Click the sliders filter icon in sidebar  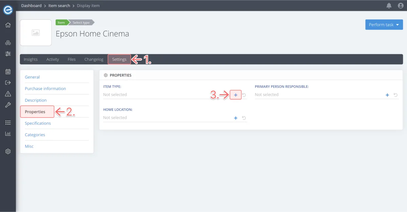(x=8, y=54)
